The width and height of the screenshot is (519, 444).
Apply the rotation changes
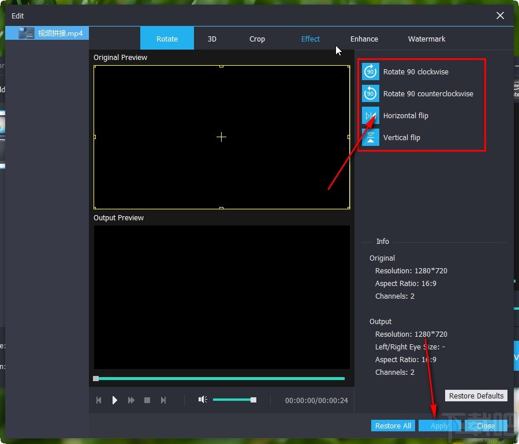(x=439, y=426)
